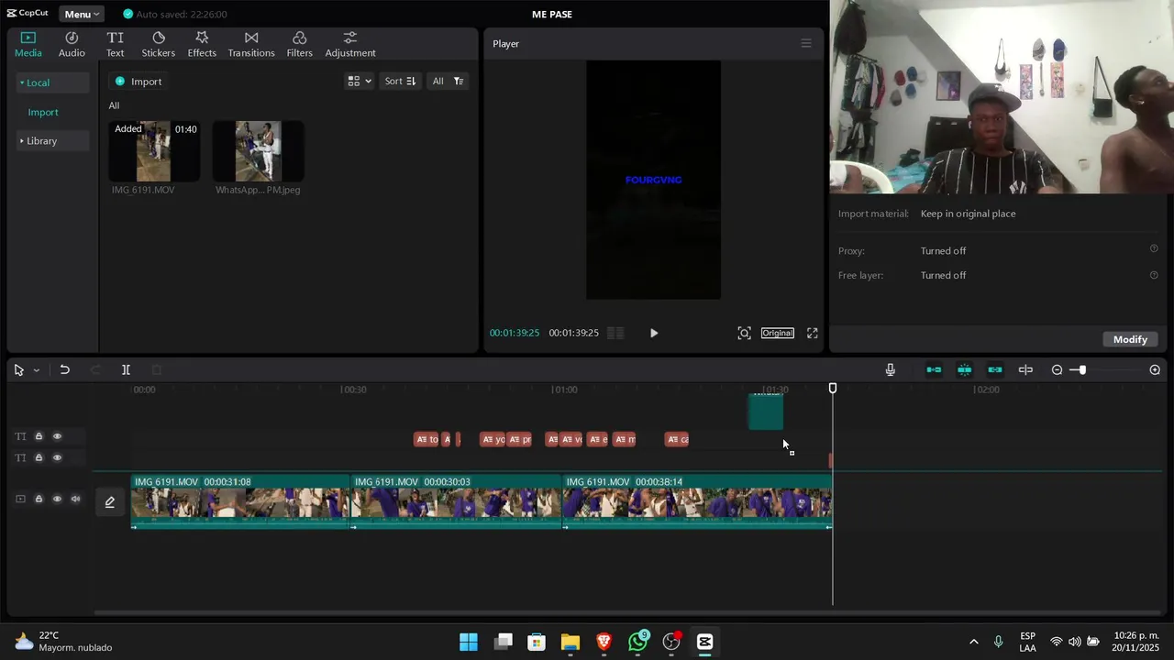The image size is (1174, 660).
Task: Hide the upper text track
Action: coord(57,436)
